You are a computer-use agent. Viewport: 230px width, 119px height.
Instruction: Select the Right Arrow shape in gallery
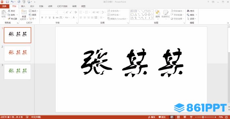146,14
